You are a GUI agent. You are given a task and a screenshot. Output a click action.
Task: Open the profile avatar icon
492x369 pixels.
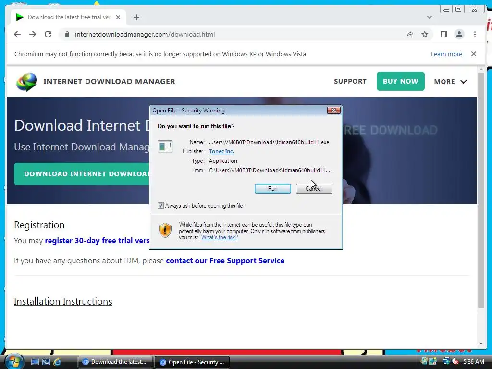pos(459,34)
